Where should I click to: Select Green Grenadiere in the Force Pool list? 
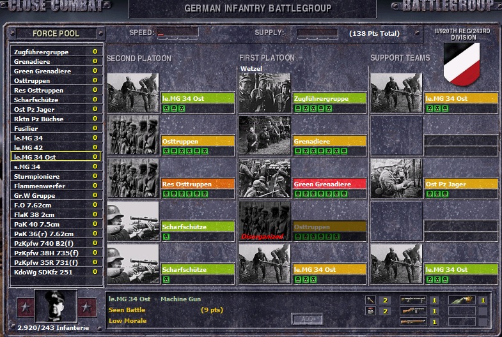[56, 71]
